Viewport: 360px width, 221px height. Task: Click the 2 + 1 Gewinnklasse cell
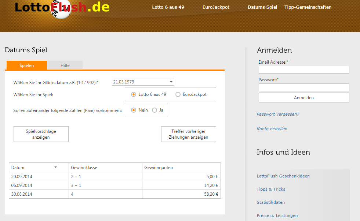(105, 177)
